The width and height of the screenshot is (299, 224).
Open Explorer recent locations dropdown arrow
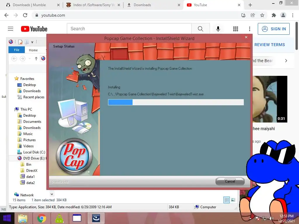(29, 59)
